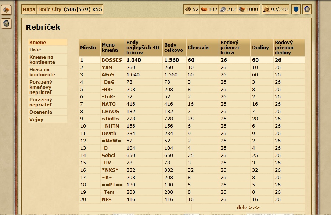
Task: Click the top icon in left sidebar
Action: pos(6,10)
